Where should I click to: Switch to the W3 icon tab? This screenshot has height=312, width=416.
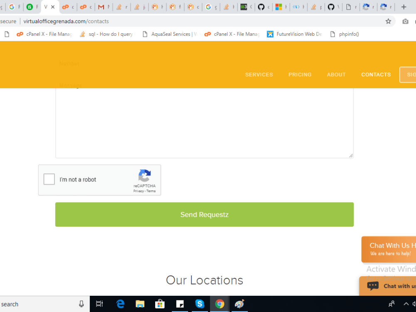[x=243, y=7]
